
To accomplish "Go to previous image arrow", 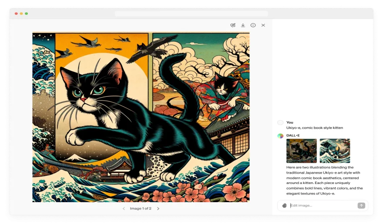I will point(124,209).
